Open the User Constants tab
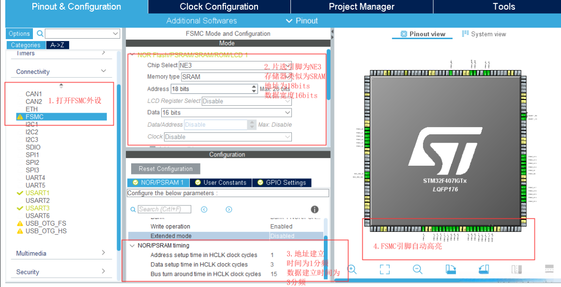The image size is (561, 287). coord(221,183)
